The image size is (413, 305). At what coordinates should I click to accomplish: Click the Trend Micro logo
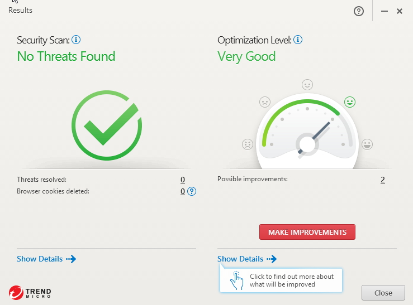[x=30, y=293]
